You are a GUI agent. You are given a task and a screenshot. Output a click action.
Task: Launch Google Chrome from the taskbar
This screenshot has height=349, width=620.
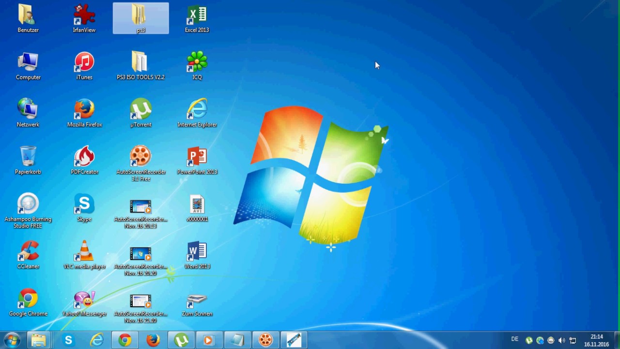click(125, 340)
